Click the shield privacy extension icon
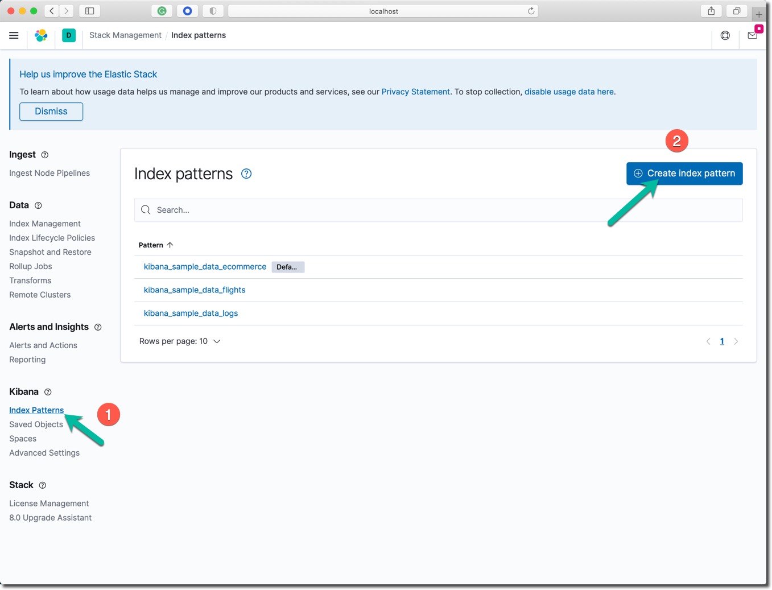The width and height of the screenshot is (772, 590). click(213, 11)
